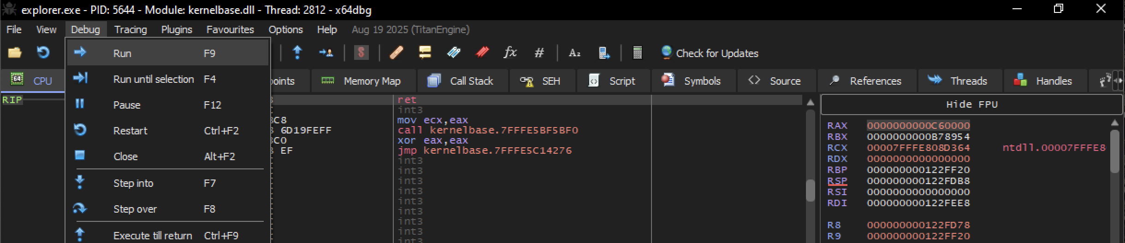Click the intermodular calls icon
Screen dimensions: 1125x243
[604, 53]
